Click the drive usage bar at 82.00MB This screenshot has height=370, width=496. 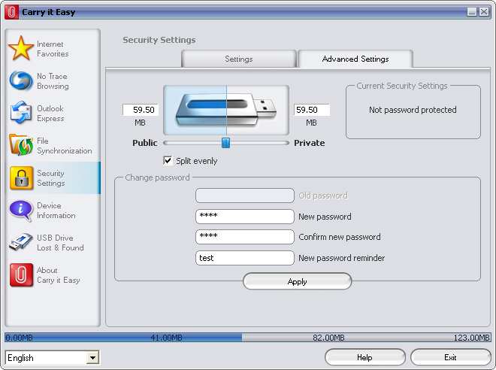[328, 338]
